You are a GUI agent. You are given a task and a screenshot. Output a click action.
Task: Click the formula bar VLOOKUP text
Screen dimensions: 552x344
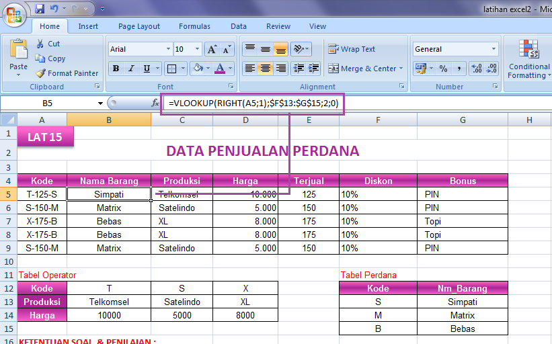pos(253,103)
